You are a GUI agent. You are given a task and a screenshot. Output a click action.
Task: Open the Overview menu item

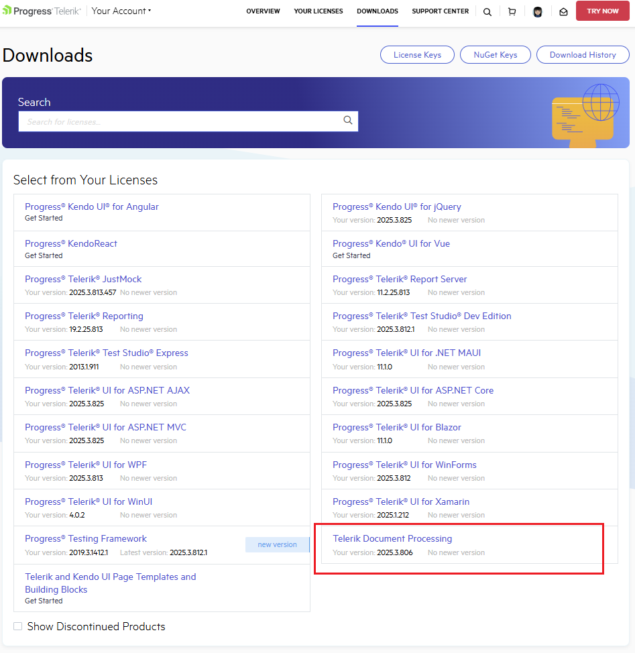pos(263,11)
